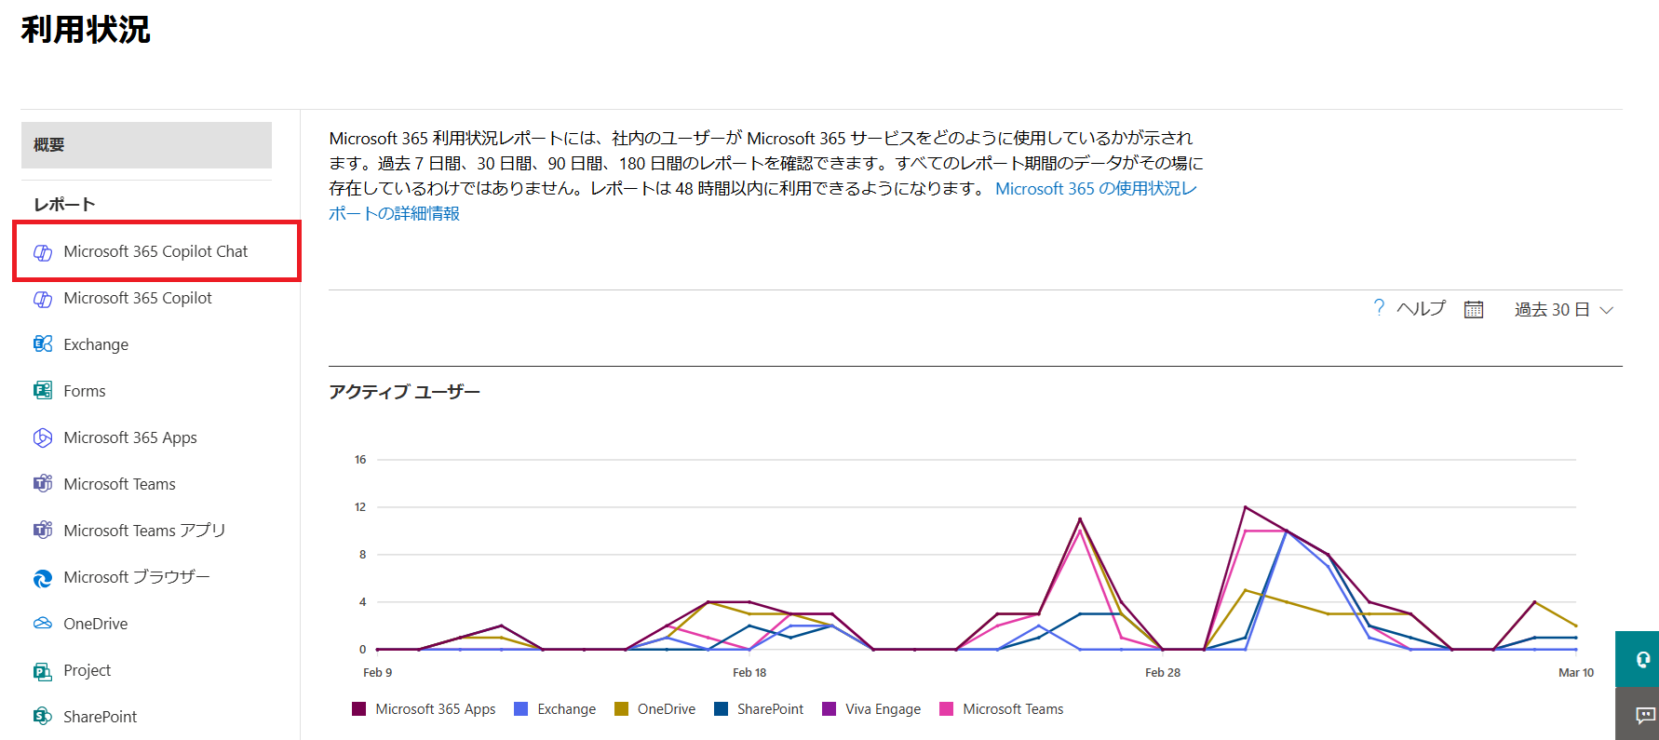Select the 概要 overview tab
This screenshot has width=1659, height=740.
tap(146, 145)
